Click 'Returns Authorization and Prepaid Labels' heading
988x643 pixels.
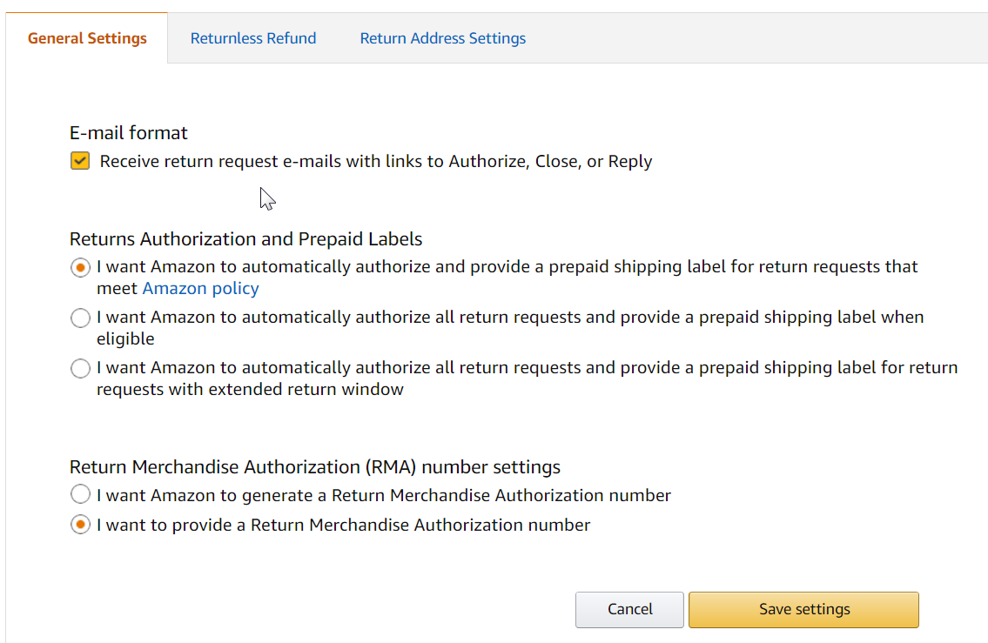tap(245, 239)
